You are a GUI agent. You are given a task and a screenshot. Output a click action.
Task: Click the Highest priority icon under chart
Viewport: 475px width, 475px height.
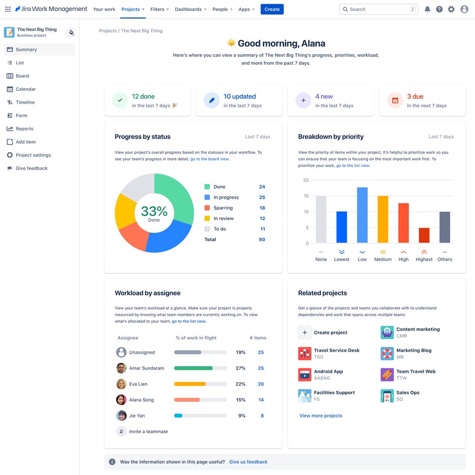(424, 252)
